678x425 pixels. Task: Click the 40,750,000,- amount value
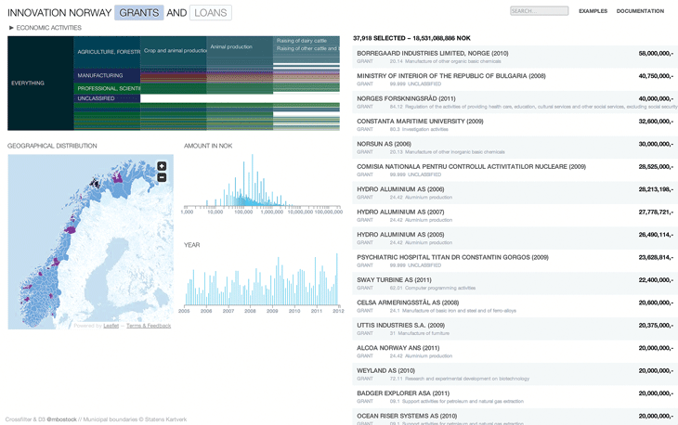tap(656, 76)
